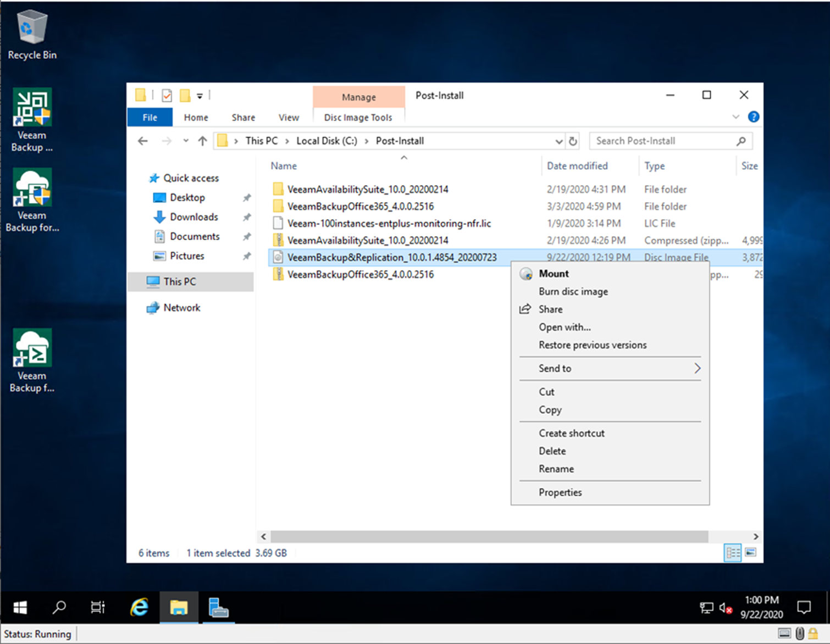
Task: Select Network in the navigation pane
Action: click(181, 308)
